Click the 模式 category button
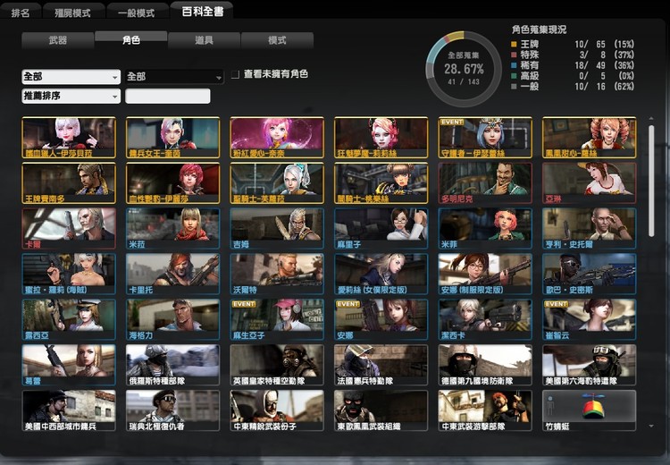The image size is (670, 465). click(x=277, y=40)
